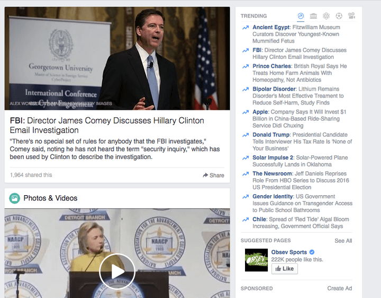This screenshot has width=381, height=298.
Task: Select the Sports trending category icon
Action: click(339, 16)
